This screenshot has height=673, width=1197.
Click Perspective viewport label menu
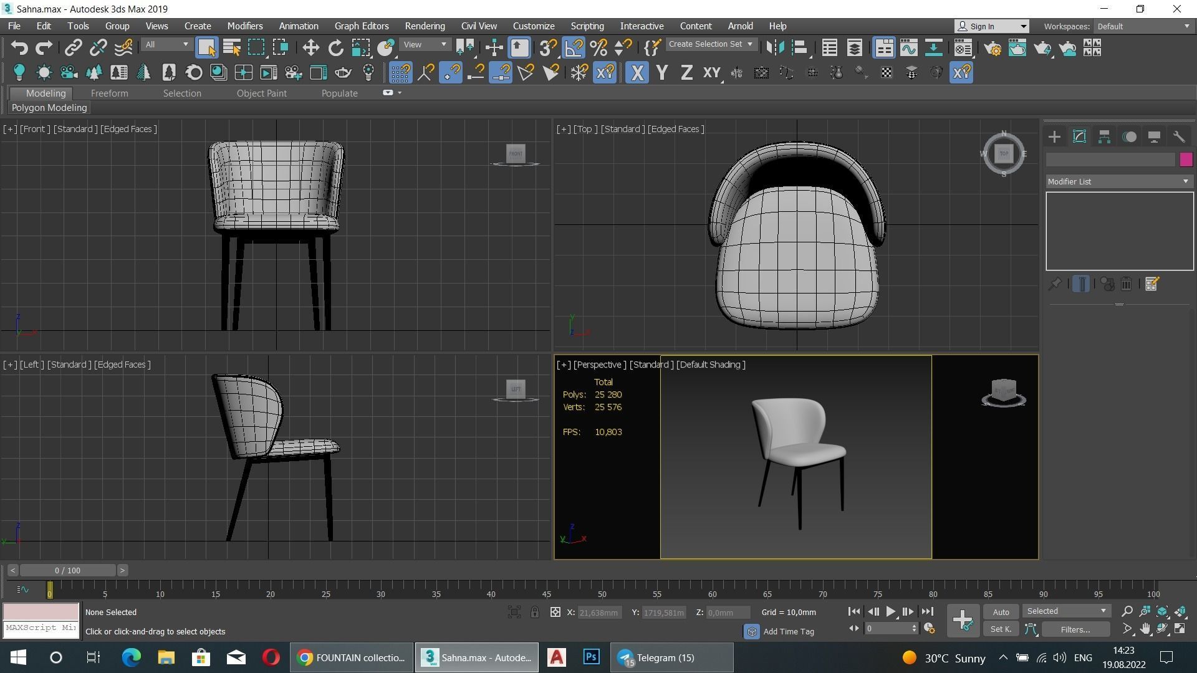(x=599, y=365)
